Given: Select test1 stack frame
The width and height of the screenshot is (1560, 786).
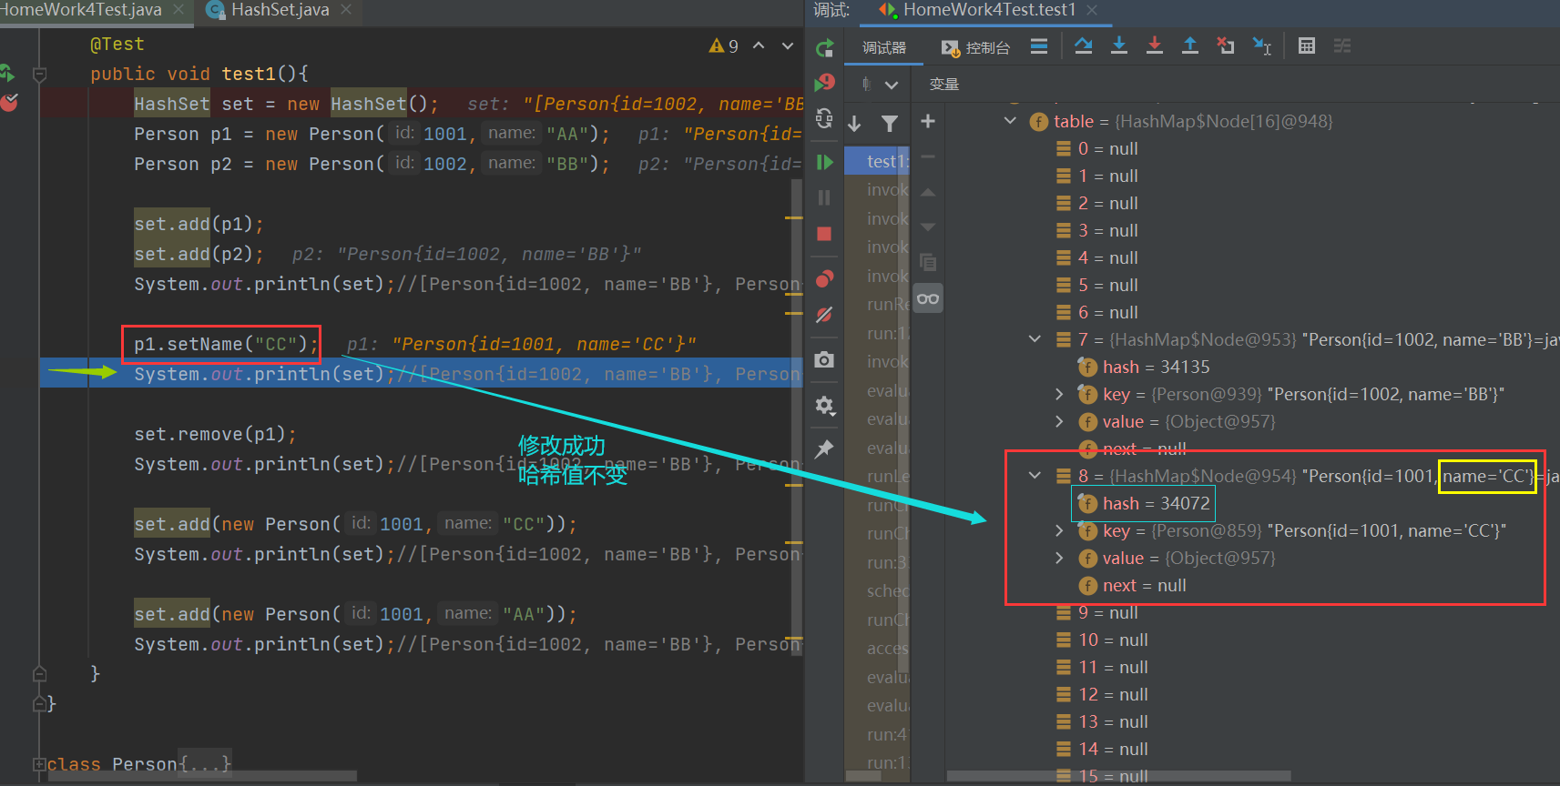Looking at the screenshot, I should [877, 161].
